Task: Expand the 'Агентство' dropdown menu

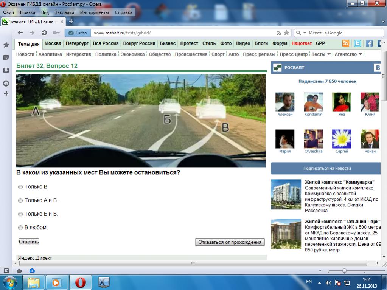Action: (x=348, y=54)
